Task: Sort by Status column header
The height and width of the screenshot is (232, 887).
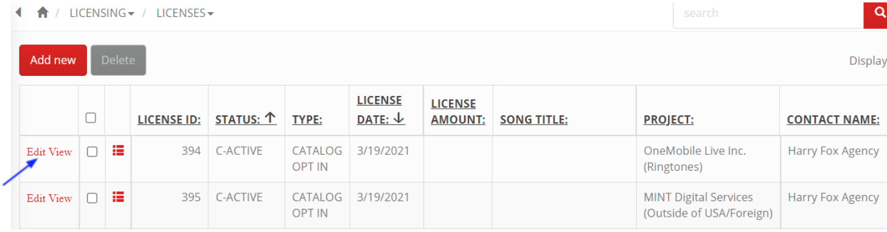Action: (246, 120)
